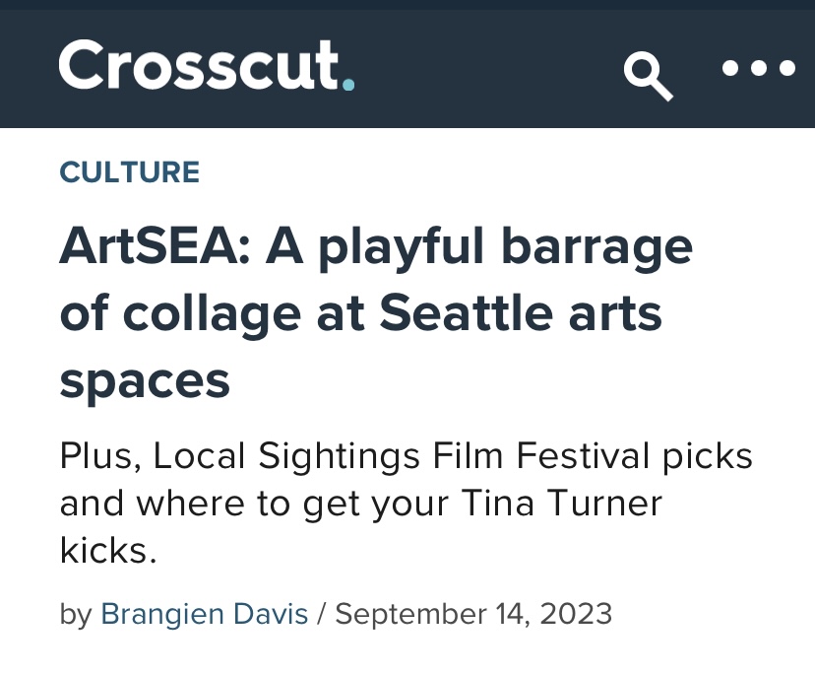Tap the teal period in the Crosscut wordmark

tap(346, 84)
